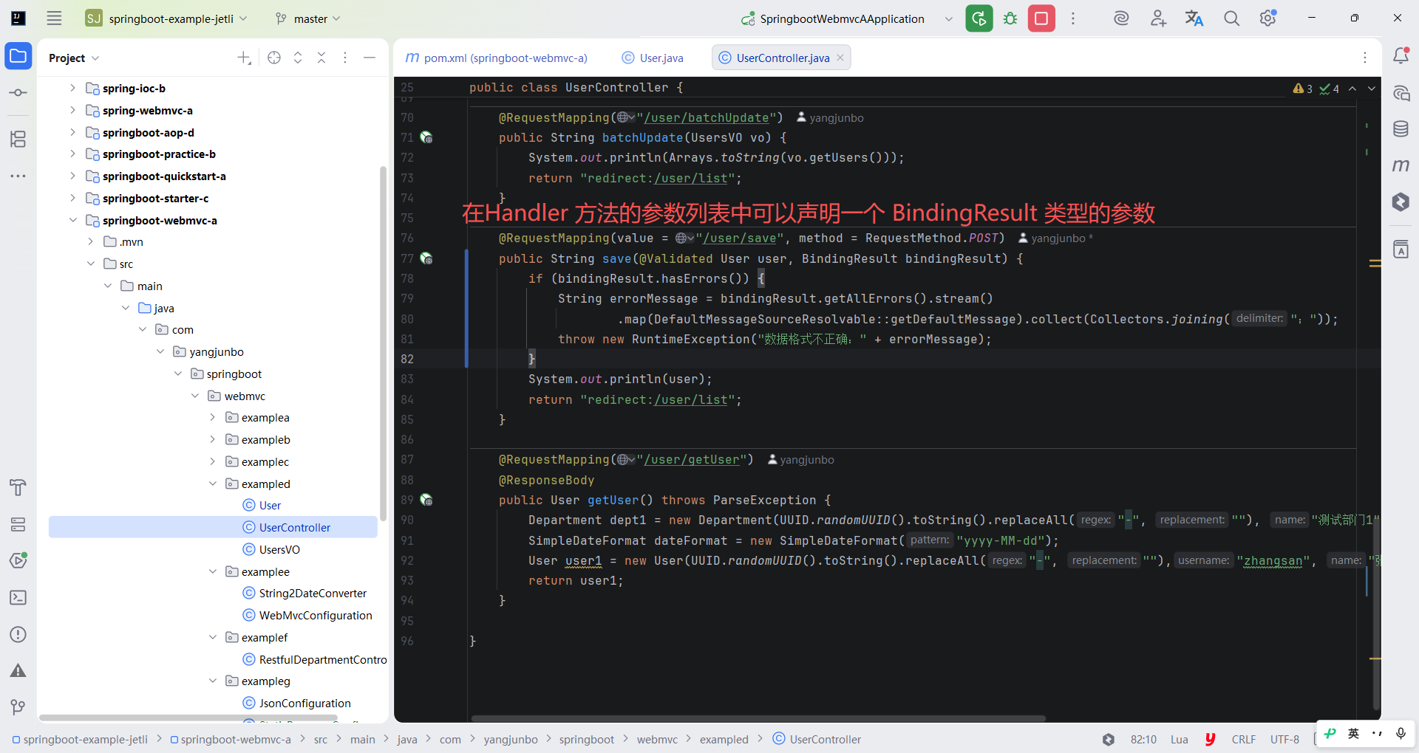Open the Terminal tool window
The width and height of the screenshot is (1419, 753).
point(18,597)
